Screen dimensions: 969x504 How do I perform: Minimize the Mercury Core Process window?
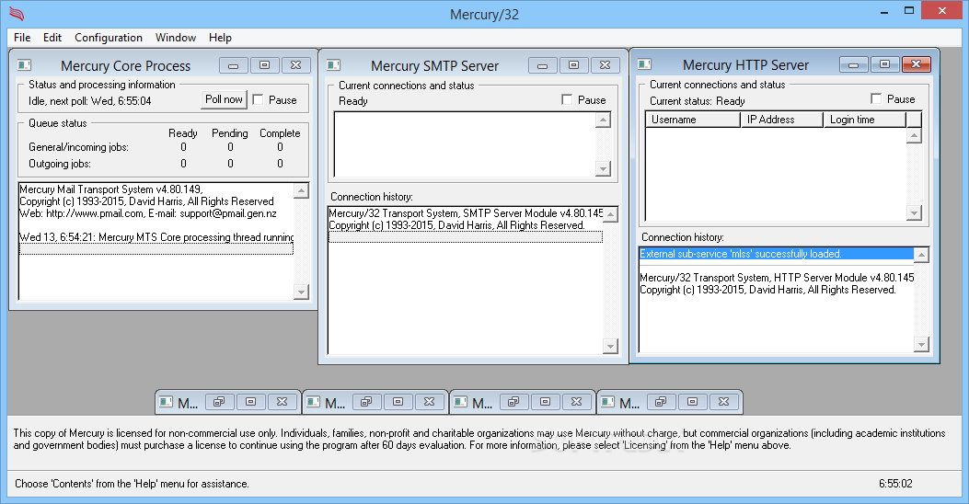234,65
